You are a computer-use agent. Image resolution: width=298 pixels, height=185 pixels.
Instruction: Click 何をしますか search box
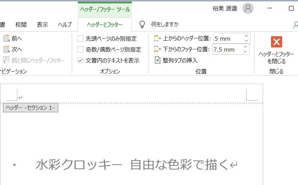coord(165,24)
